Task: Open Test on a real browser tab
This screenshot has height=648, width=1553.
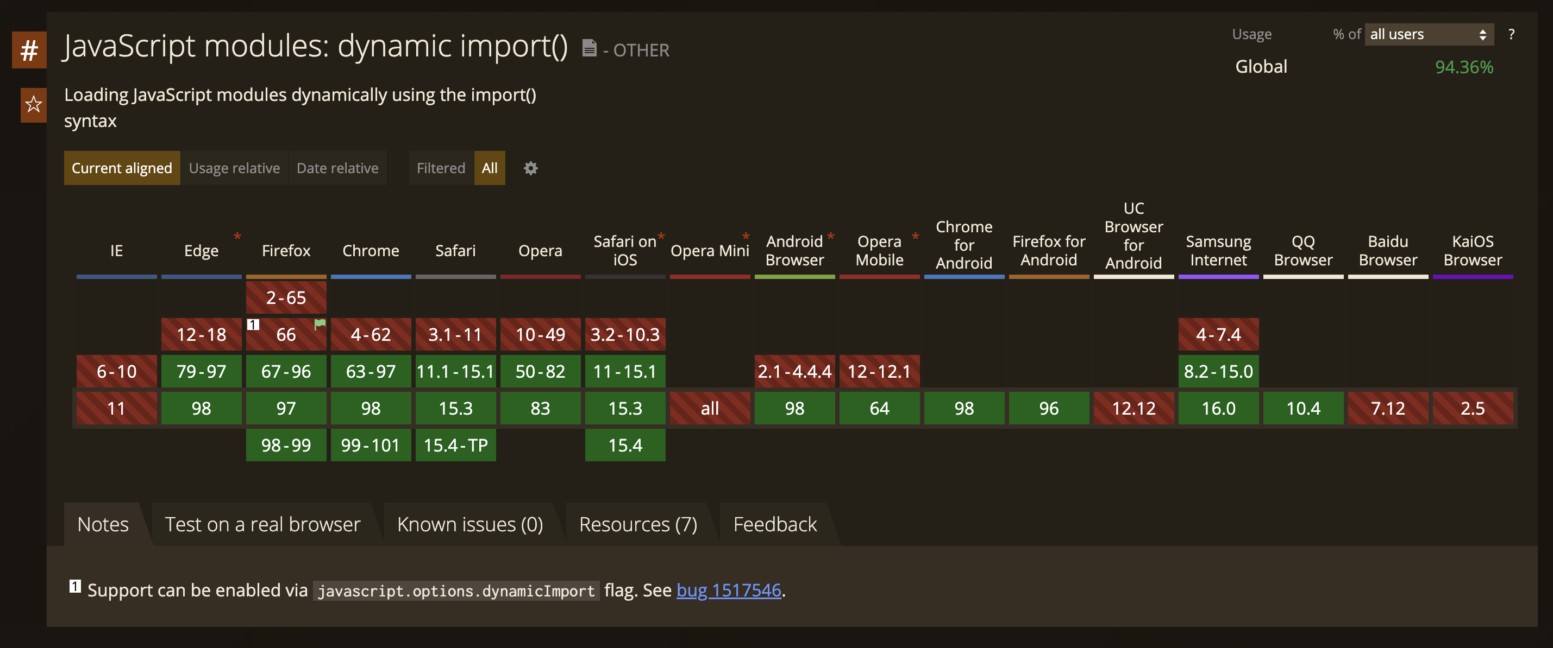Action: coord(262,525)
